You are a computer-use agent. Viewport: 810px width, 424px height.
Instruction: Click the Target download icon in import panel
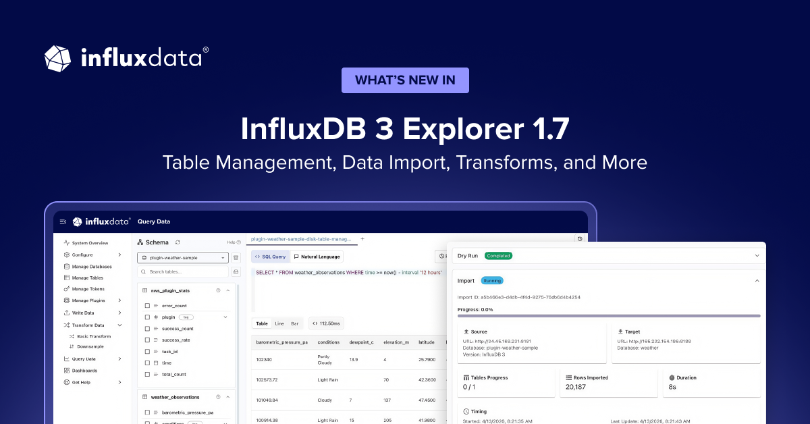coord(620,332)
